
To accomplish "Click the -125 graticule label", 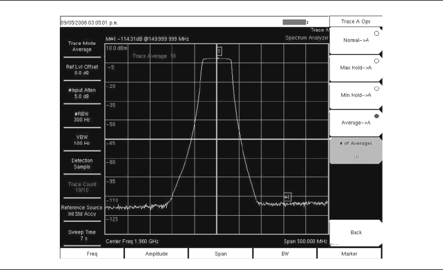I will (112, 219).
